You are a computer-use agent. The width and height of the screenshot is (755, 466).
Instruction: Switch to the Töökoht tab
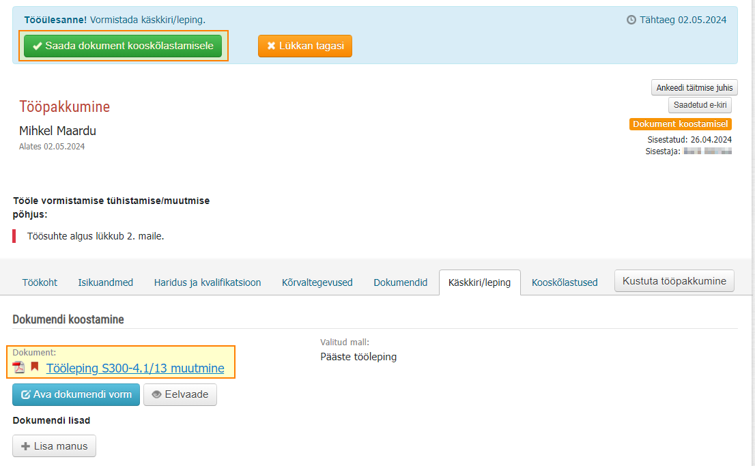(40, 282)
